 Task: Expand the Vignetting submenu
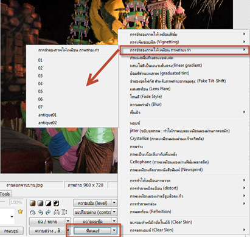[x=244, y=42]
